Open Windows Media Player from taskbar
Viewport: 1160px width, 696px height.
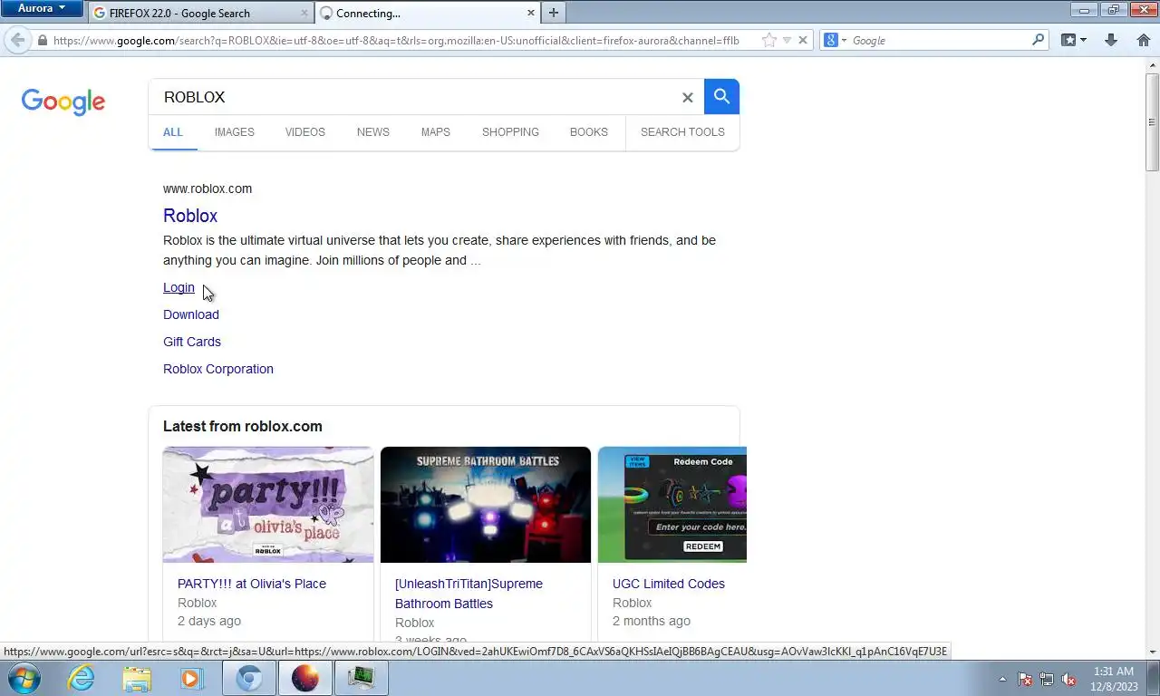[192, 678]
